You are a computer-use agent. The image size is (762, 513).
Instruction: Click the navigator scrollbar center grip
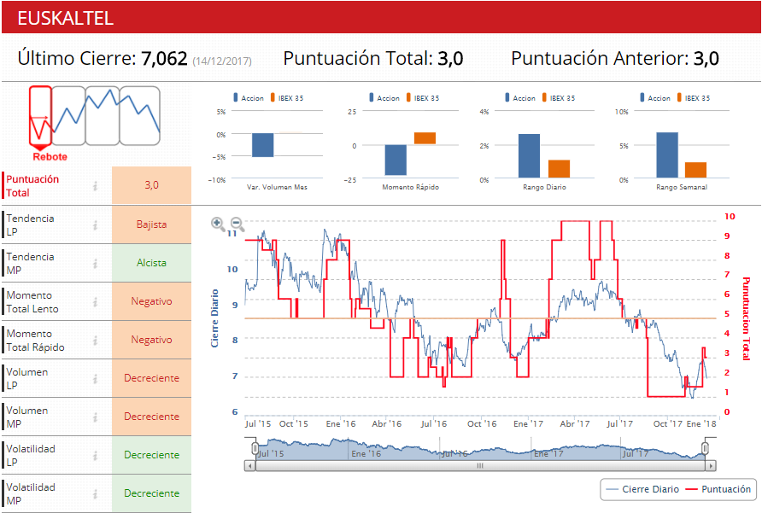coord(479,466)
